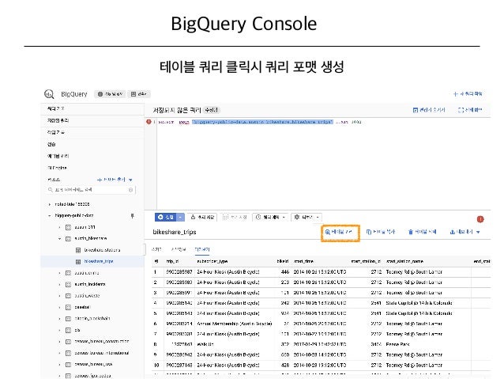The height and width of the screenshot is (379, 504).
Task: Click trip_id cell 9900285987 in row 1
Action: [179, 271]
